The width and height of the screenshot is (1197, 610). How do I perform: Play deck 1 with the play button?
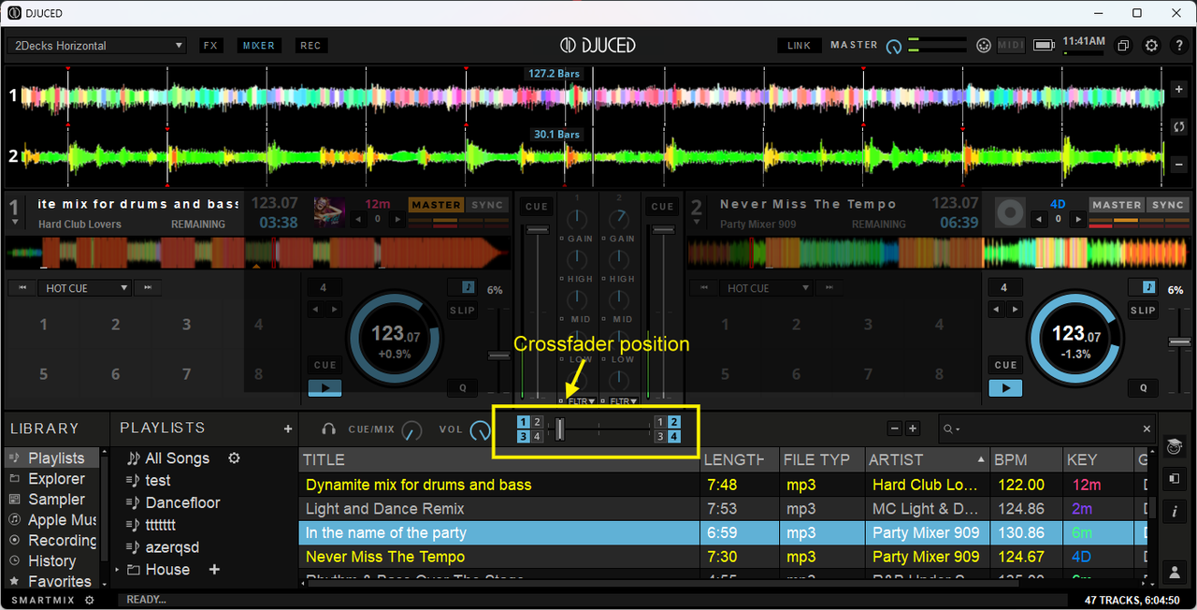pyautogui.click(x=324, y=387)
